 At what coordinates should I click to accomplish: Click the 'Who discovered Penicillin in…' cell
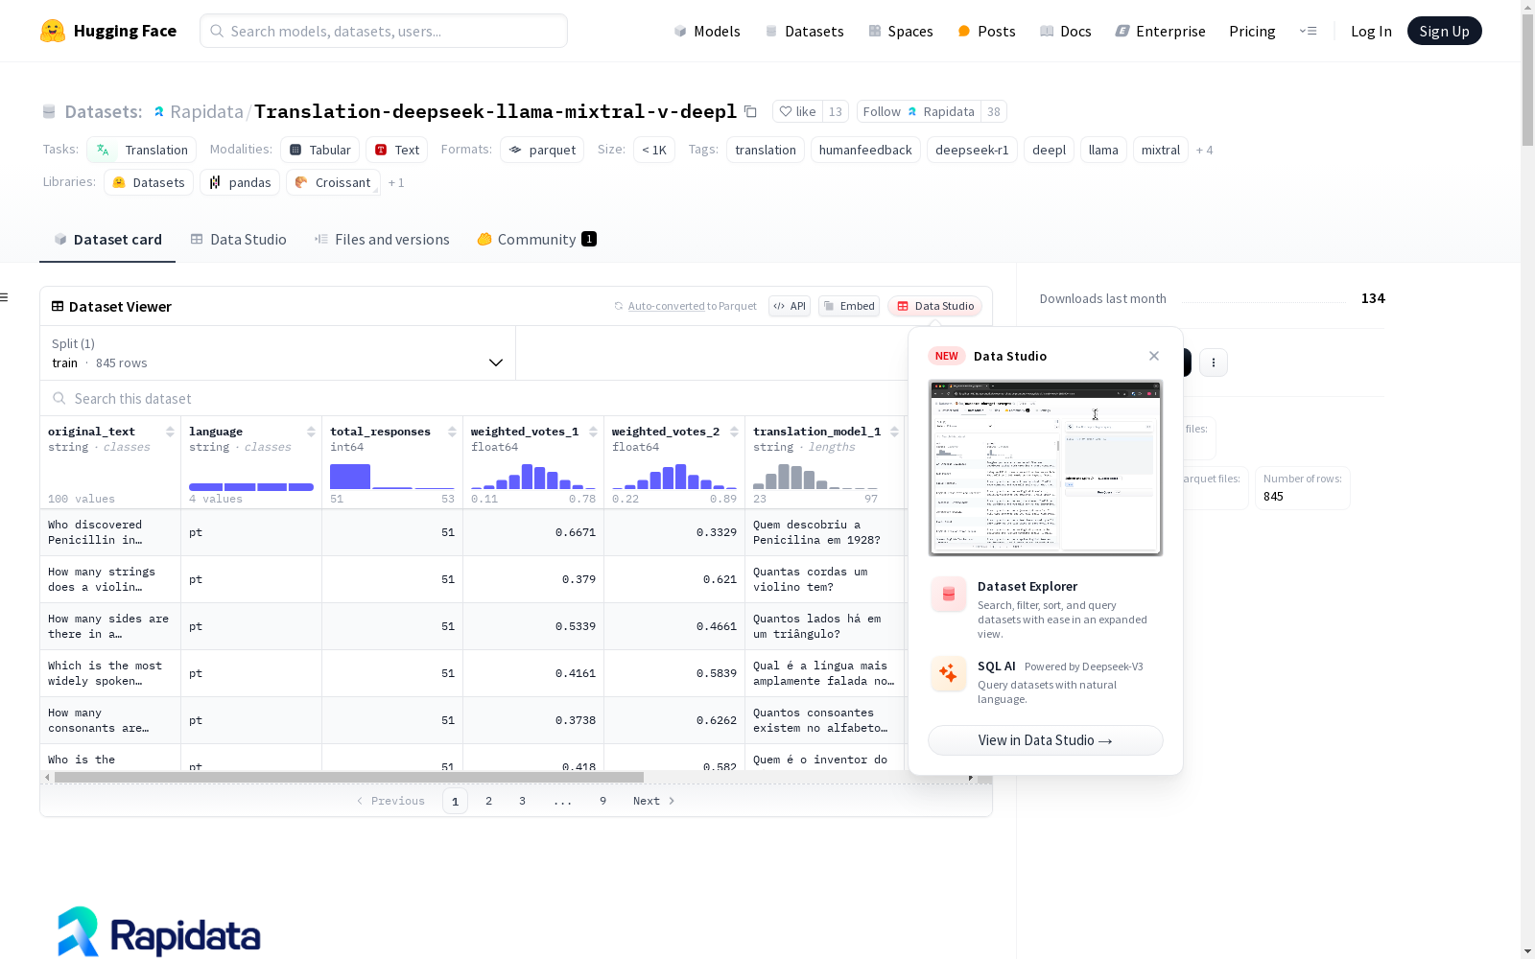click(x=110, y=532)
